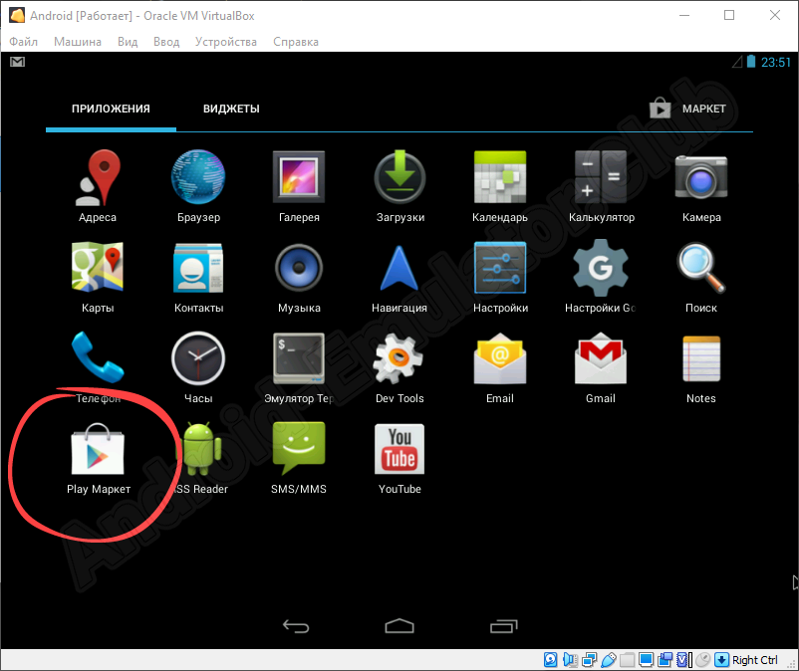Open the МАРКЕТ shop button
Screen dimensions: 799x671
[687, 109]
